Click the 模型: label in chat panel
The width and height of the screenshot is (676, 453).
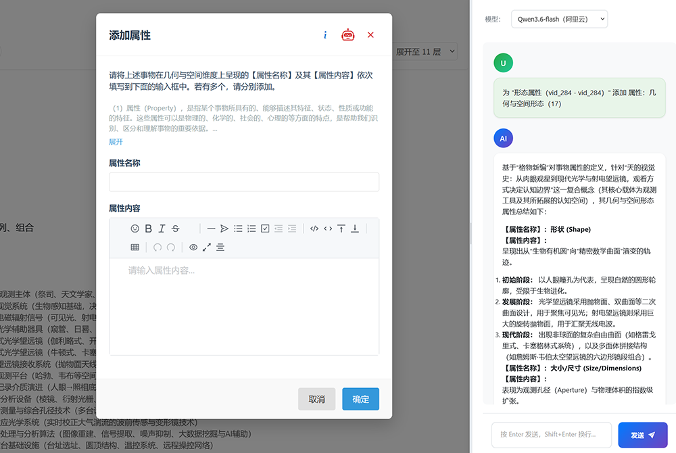click(493, 19)
